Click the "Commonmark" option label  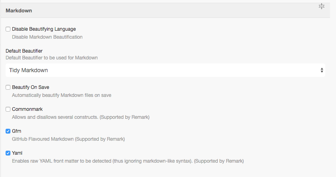(x=27, y=109)
